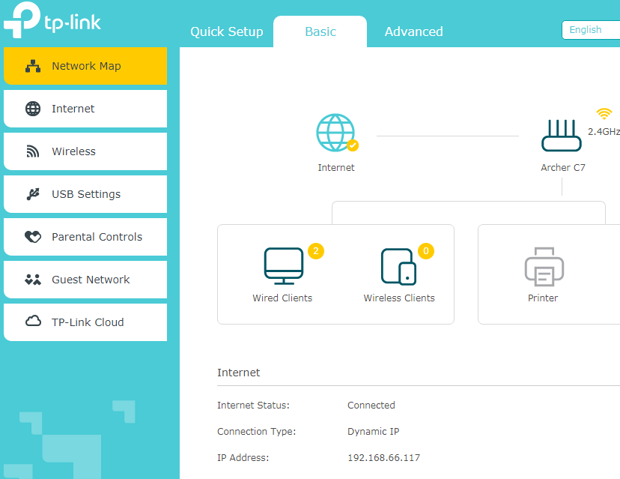The width and height of the screenshot is (620, 479).
Task: Open the Wireless Clients devices icon
Action: pos(398,266)
